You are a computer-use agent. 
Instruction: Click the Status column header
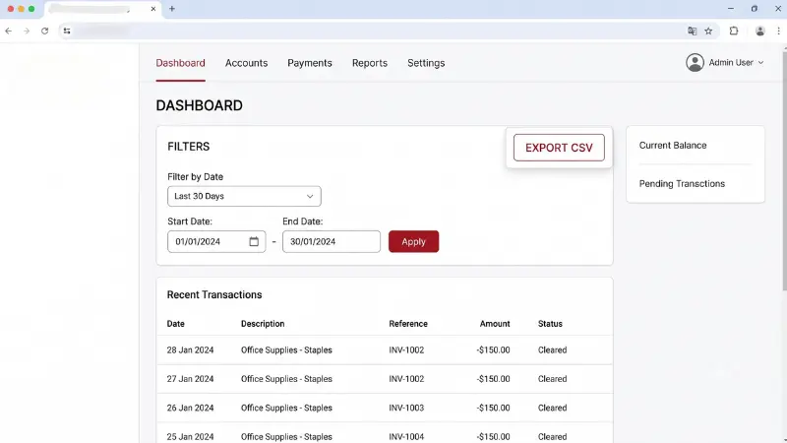point(550,324)
